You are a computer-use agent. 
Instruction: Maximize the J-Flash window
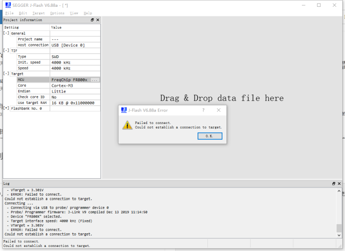pos(319,5)
